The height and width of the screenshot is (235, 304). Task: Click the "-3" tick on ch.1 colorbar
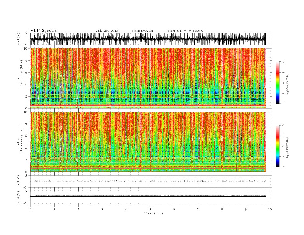(283, 62)
